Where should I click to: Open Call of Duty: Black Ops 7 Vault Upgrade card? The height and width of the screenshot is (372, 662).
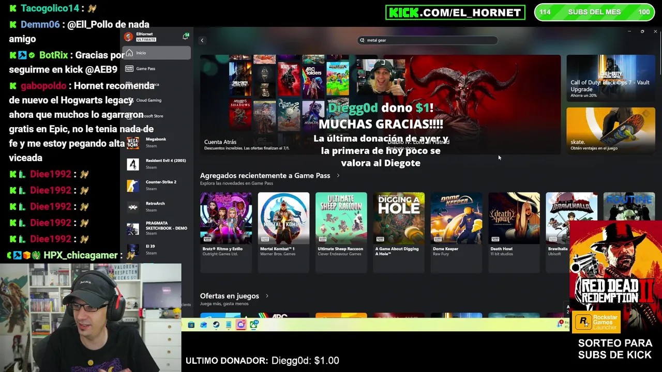coord(610,78)
